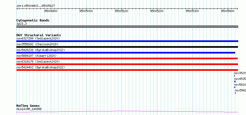The width and height of the screenshot is (246, 115).
Task: Click the truncated nsv5616 variant label
Action: pyautogui.click(x=240, y=85)
